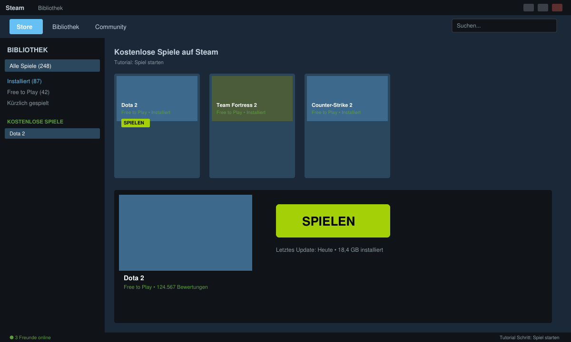Maximize the Steam window

tap(543, 8)
